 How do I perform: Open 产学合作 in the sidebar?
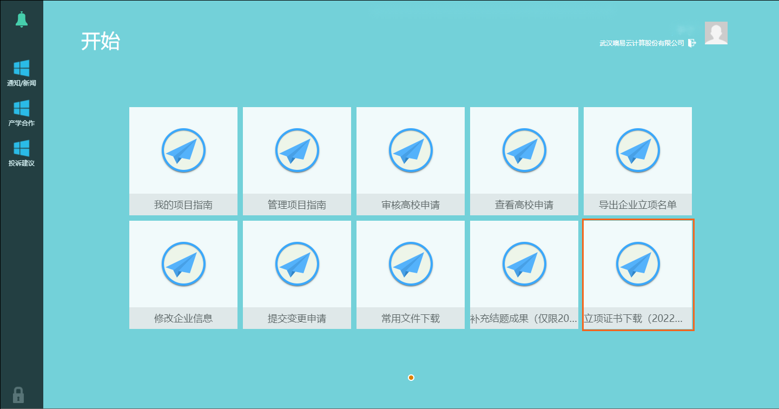pyautogui.click(x=21, y=113)
